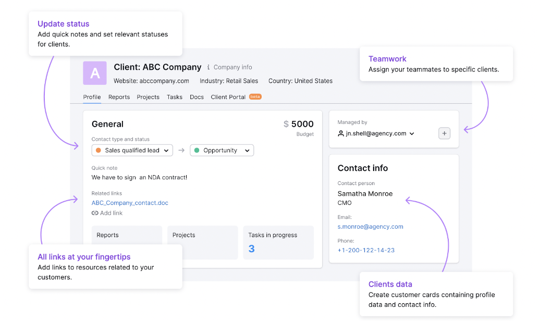This screenshot has height=321, width=540.
Task: Open the ABC_Company_contact.doc link
Action: click(x=130, y=203)
